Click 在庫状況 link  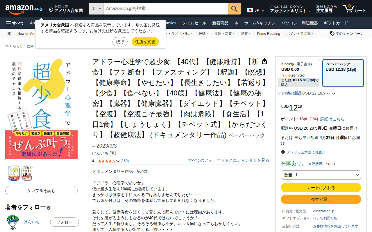(x=315, y=164)
